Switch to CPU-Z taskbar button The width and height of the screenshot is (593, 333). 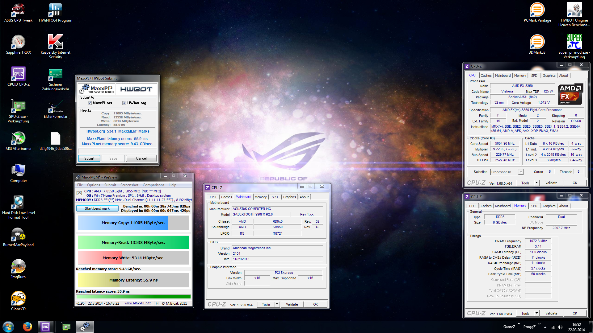pyautogui.click(x=45, y=327)
